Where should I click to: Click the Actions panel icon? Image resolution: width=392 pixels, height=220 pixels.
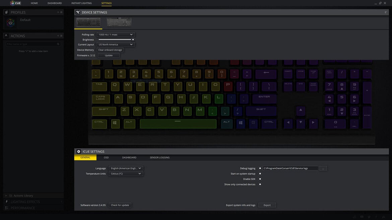pyautogui.click(x=6, y=36)
